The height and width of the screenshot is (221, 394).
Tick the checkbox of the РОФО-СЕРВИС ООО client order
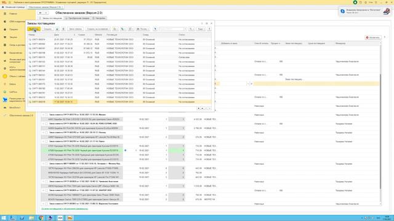[x=47, y=124]
